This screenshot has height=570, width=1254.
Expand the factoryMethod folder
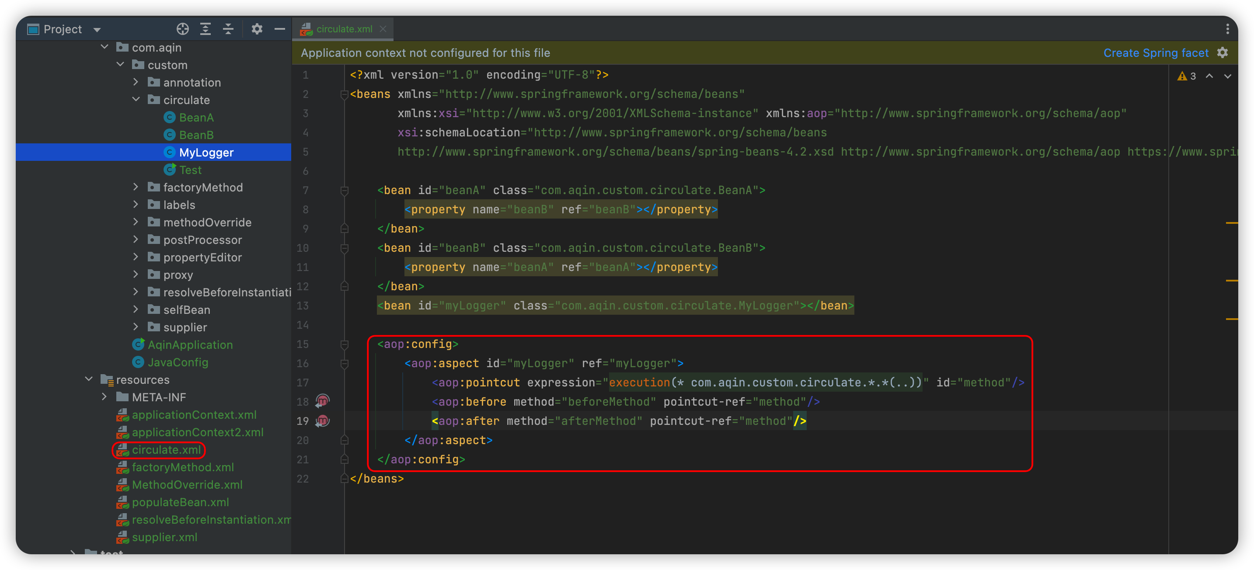click(x=136, y=187)
